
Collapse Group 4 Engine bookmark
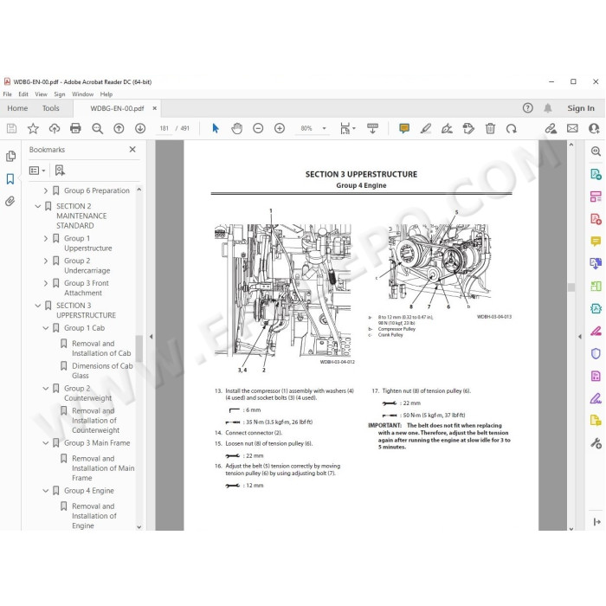[x=46, y=491]
